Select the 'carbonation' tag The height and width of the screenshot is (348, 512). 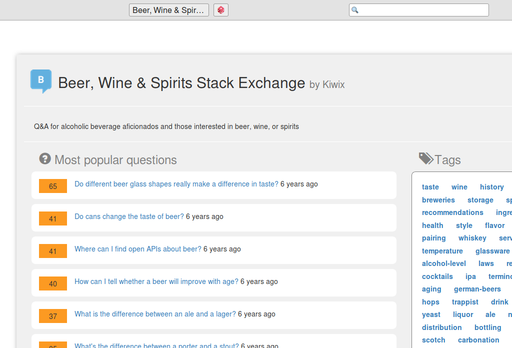478,340
